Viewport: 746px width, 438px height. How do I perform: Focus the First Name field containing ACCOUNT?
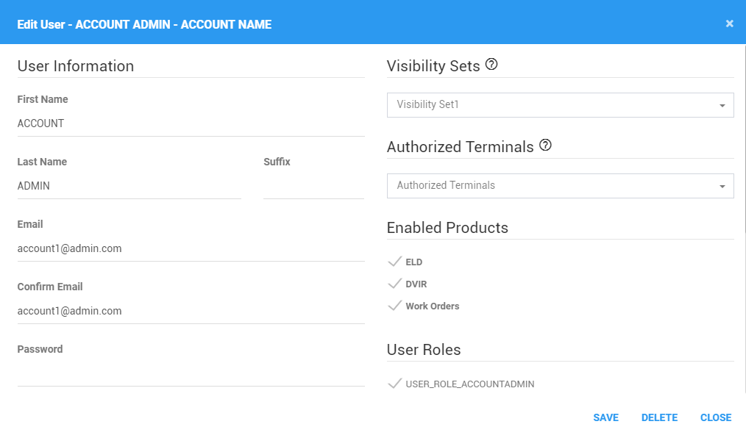[191, 123]
